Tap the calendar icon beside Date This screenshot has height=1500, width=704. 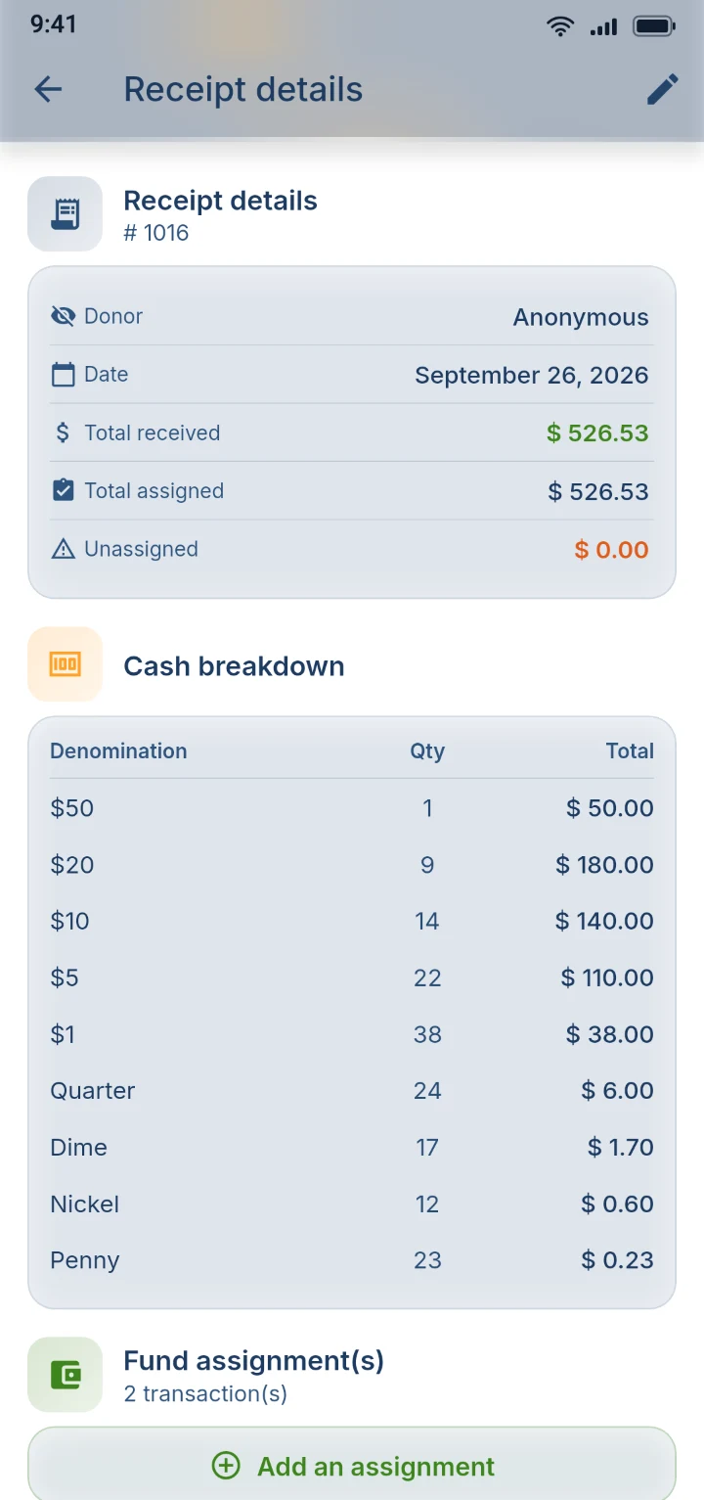coord(63,374)
